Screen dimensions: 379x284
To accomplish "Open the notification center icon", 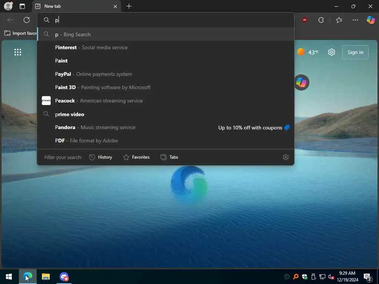I will coord(368,277).
